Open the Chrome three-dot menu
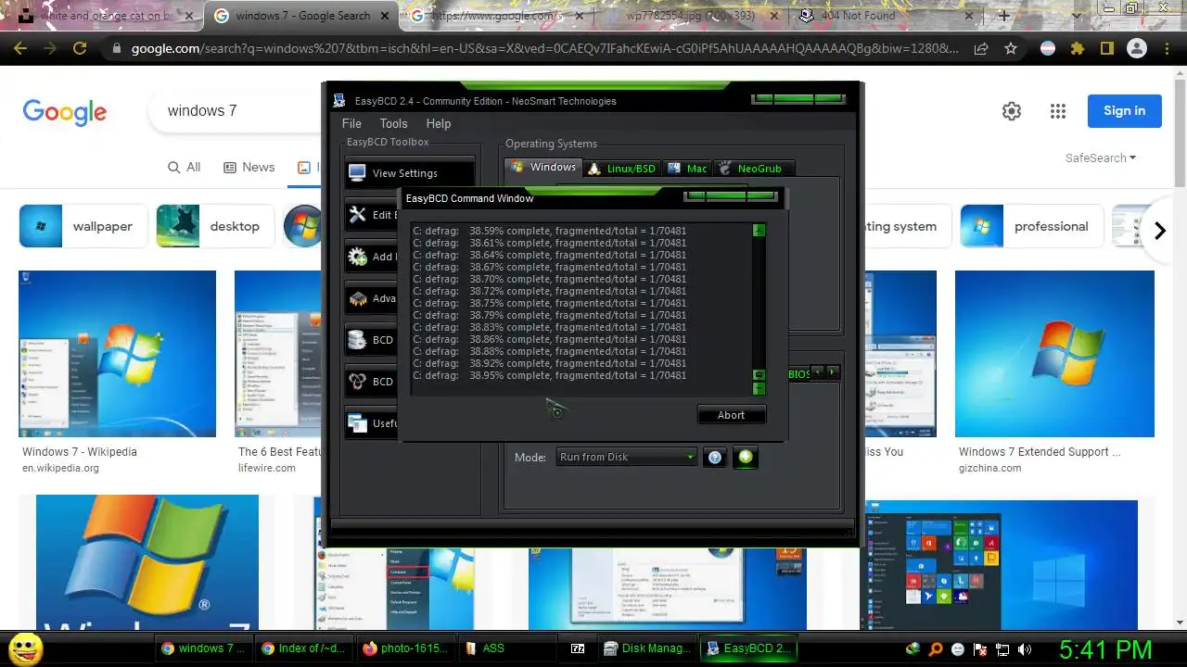 pos(1166,48)
